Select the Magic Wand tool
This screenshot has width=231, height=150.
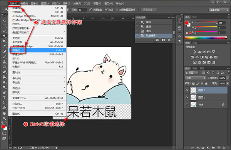[4, 36]
